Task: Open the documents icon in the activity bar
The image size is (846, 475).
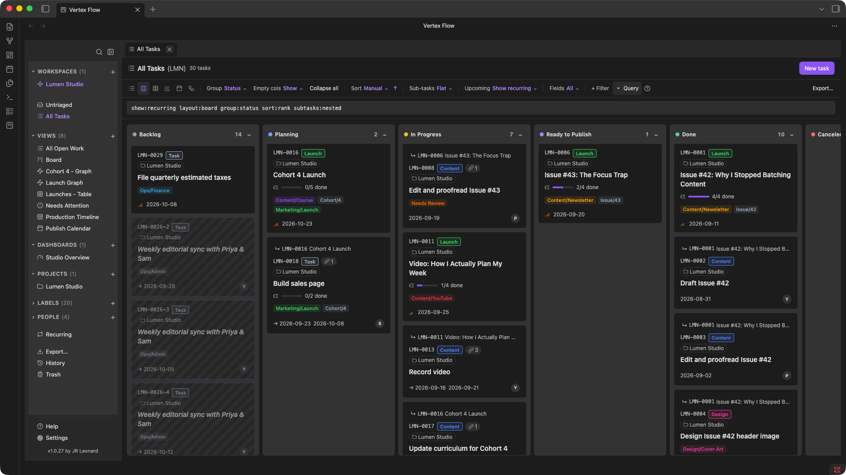Action: (10, 27)
